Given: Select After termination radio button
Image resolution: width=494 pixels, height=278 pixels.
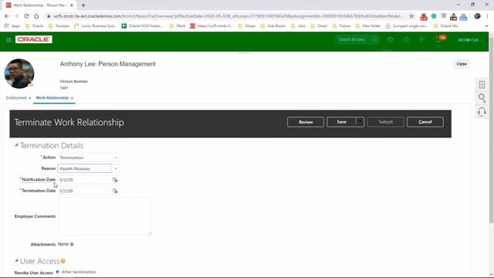Looking at the screenshot, I should [57, 272].
